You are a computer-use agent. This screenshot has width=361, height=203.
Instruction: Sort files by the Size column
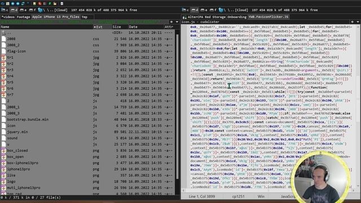120,27
